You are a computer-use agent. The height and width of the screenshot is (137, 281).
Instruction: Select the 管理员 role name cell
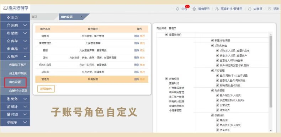tap(45, 79)
